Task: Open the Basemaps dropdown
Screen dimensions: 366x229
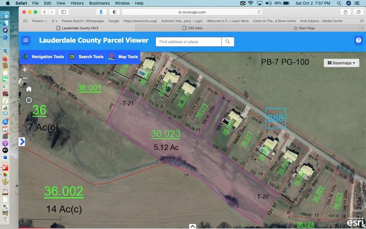Action: point(341,63)
